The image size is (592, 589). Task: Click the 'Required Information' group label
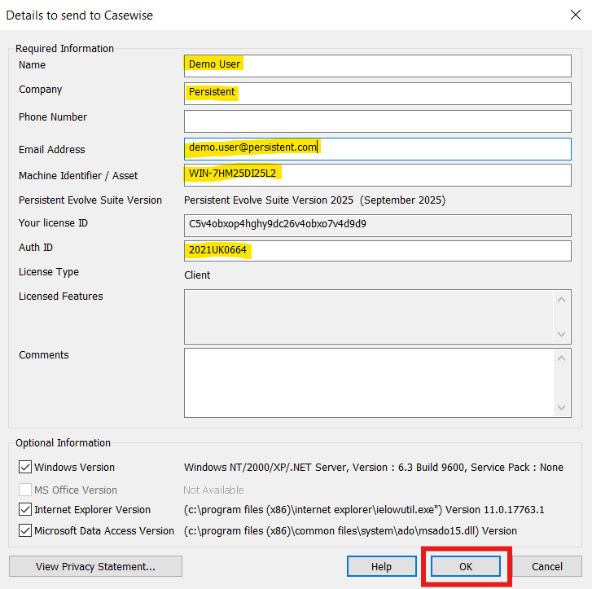click(x=64, y=48)
